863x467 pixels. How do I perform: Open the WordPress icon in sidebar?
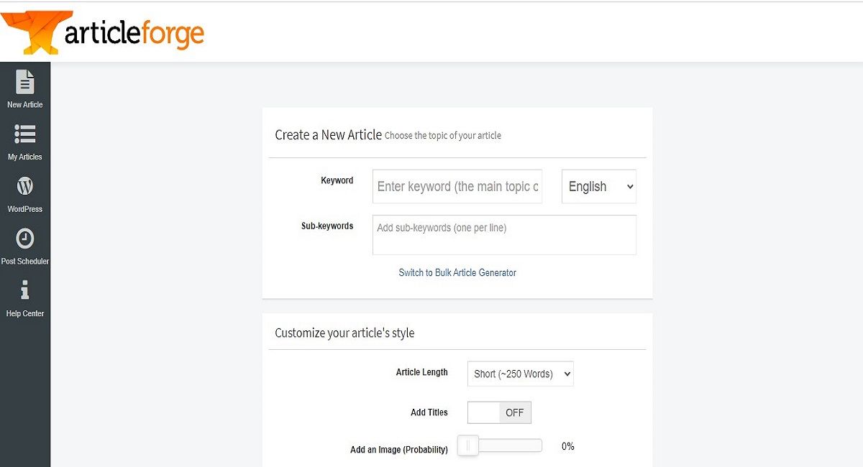pyautogui.click(x=25, y=187)
